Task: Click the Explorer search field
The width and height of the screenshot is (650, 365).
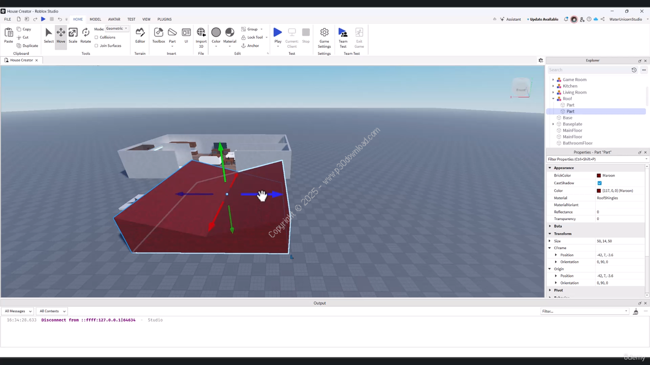Action: click(588, 70)
